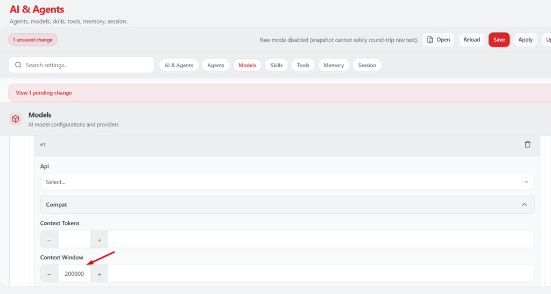This screenshot has width=551, height=294.
Task: Click the Apply button
Action: pos(525,40)
